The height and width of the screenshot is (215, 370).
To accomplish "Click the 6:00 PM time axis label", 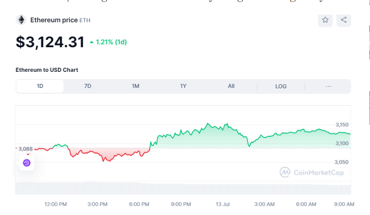I will coord(139,204).
